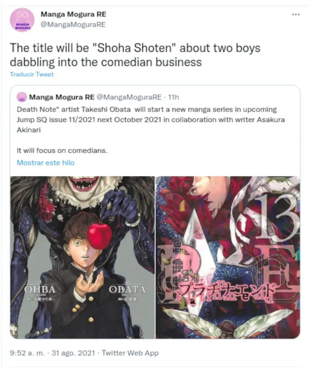
Task: Click the main tweet text about Shoha Shoten
Action: tap(135, 55)
